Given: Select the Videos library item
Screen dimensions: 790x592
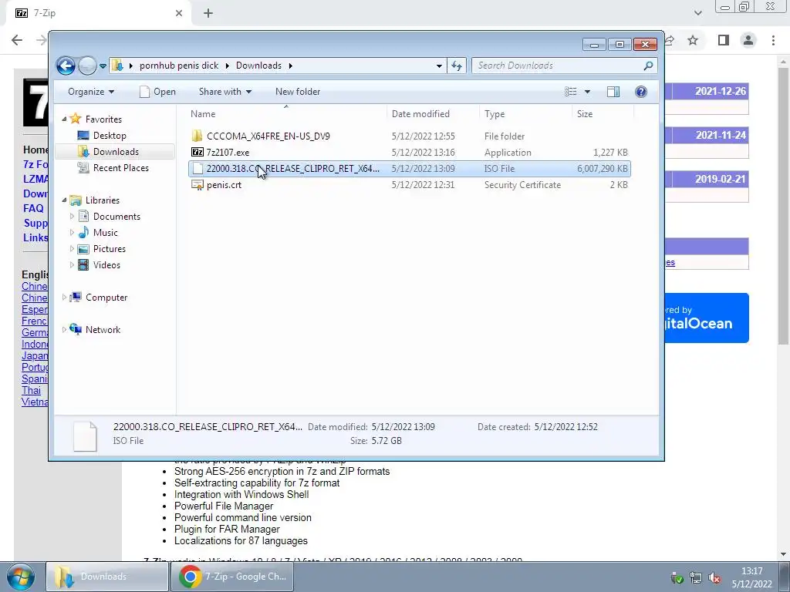Looking at the screenshot, I should (106, 265).
